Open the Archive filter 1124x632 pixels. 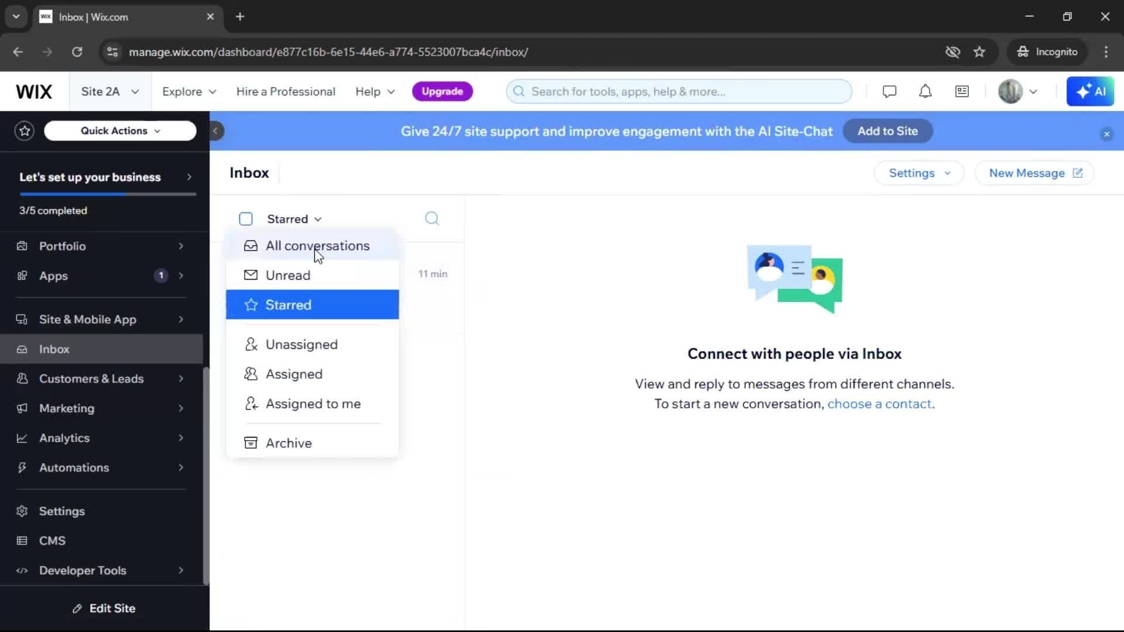coord(313,443)
